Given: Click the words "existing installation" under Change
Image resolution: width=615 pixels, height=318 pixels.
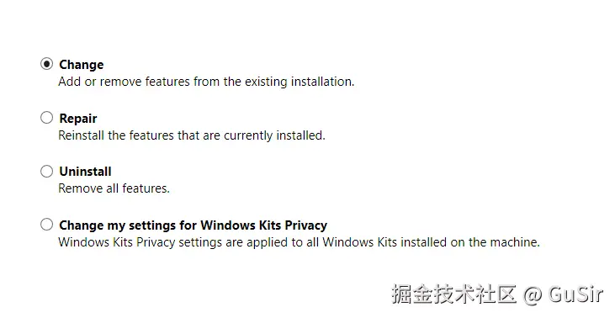Looking at the screenshot, I should click(300, 82).
